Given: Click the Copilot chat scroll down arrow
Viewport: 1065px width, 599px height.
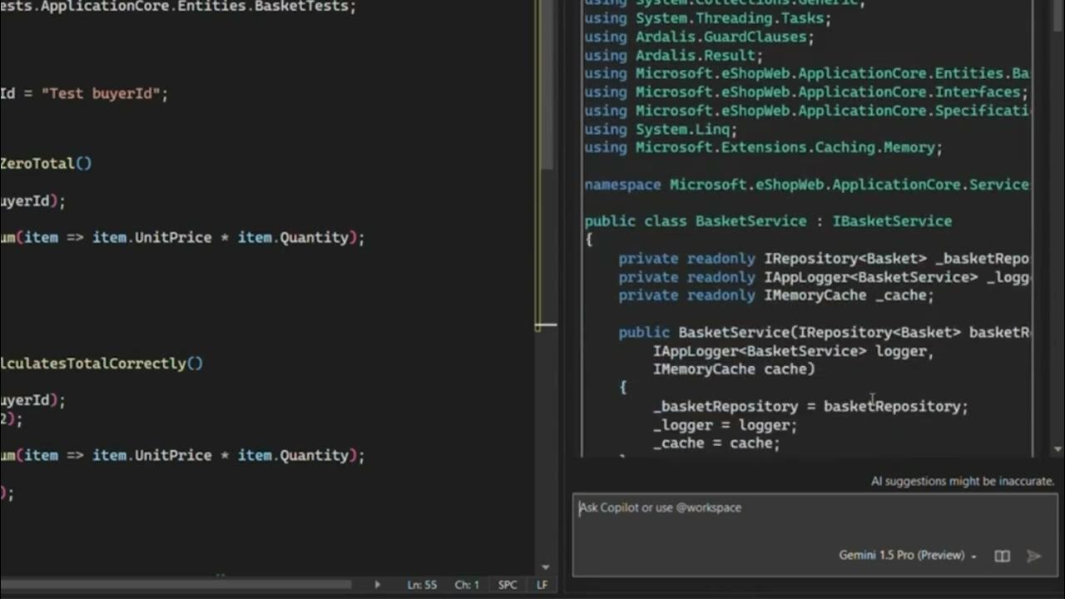Looking at the screenshot, I should [x=1058, y=449].
